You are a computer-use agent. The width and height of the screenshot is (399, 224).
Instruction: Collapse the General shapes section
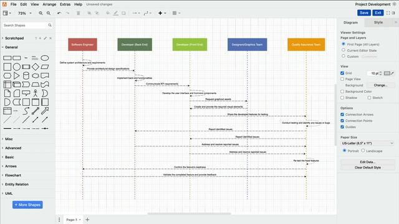pyautogui.click(x=11, y=47)
